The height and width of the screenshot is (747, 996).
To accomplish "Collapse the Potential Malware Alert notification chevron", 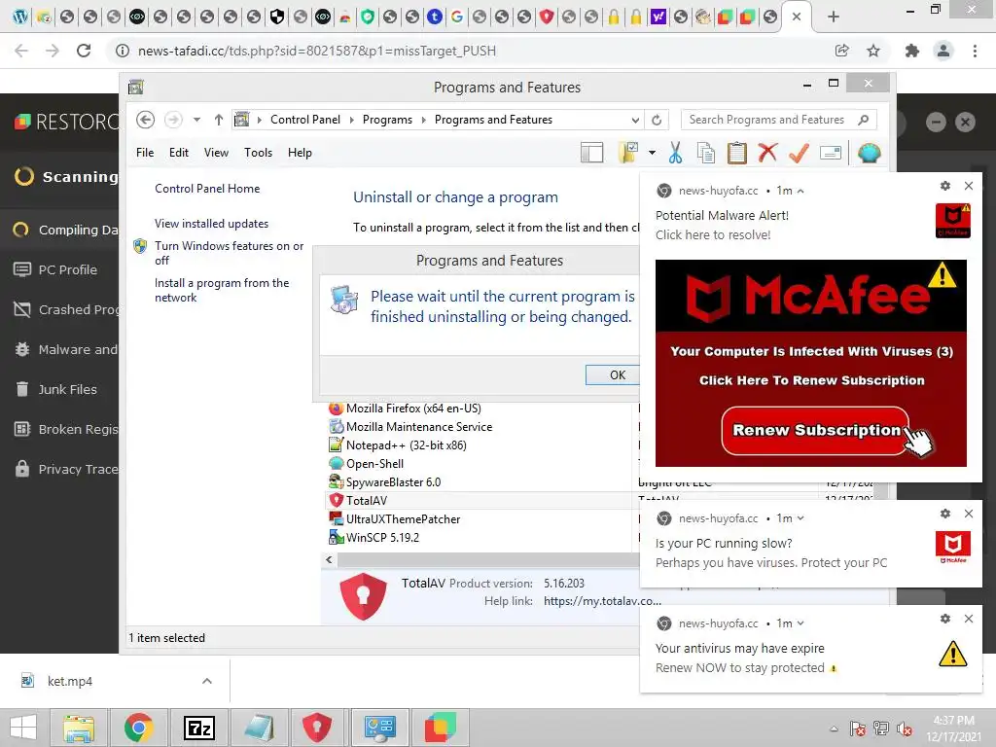I will 800,191.
